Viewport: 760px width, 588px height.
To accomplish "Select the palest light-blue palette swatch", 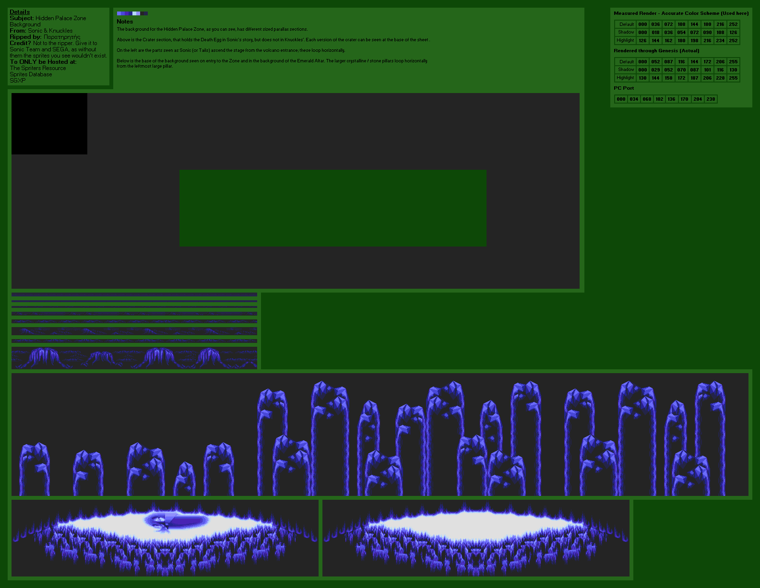I will pos(134,13).
